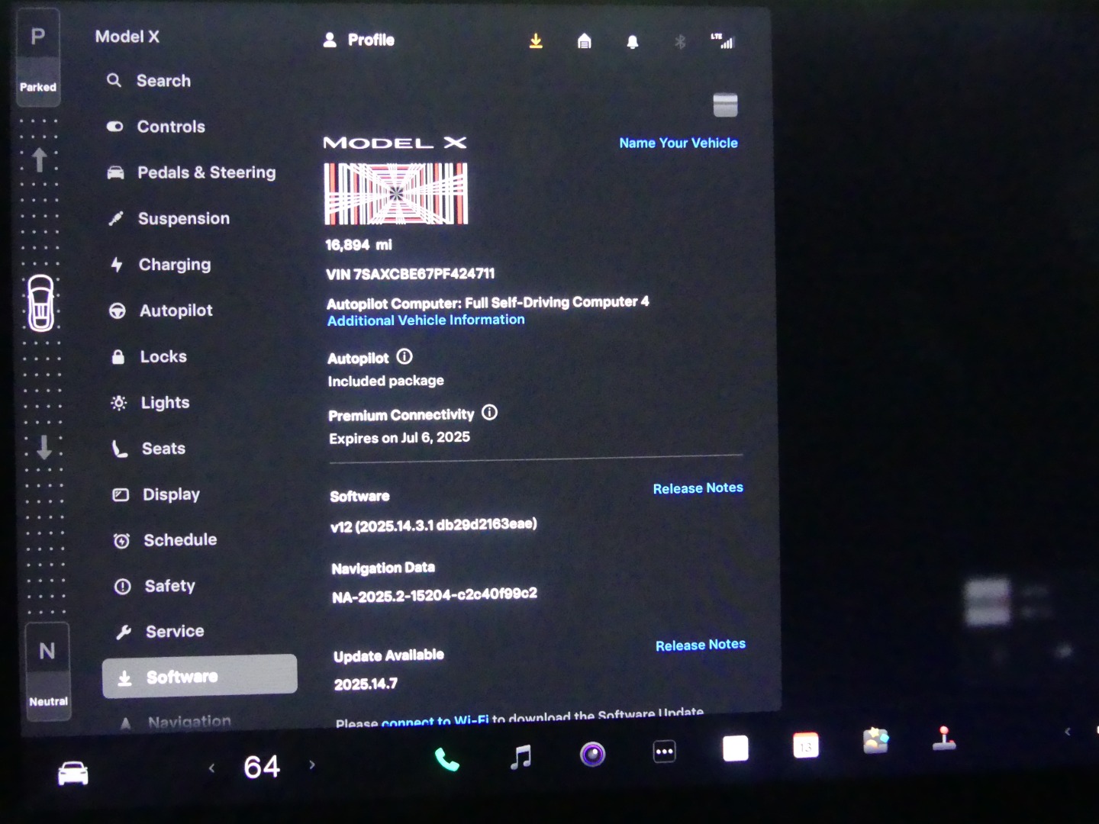This screenshot has width=1099, height=824.
Task: Tap the Bluetooth status icon
Action: pyautogui.click(x=680, y=42)
